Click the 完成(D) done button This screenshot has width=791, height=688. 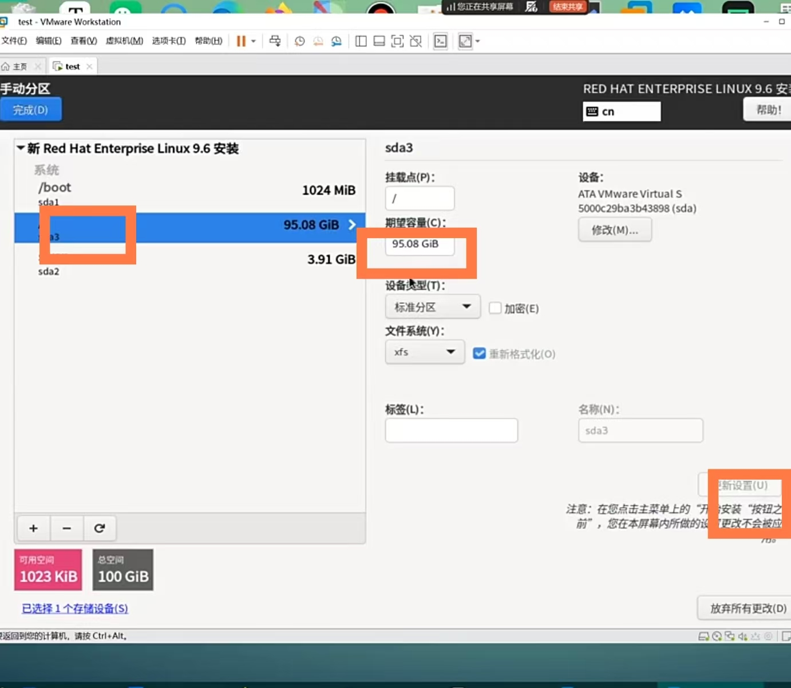[x=31, y=110]
